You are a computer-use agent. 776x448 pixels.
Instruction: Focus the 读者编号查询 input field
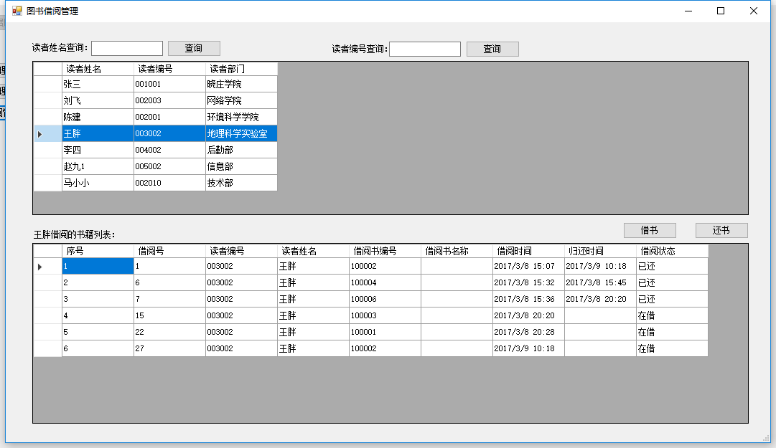(425, 49)
